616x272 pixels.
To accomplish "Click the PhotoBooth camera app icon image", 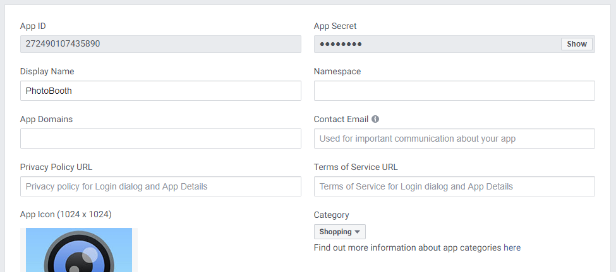I will (79, 251).
